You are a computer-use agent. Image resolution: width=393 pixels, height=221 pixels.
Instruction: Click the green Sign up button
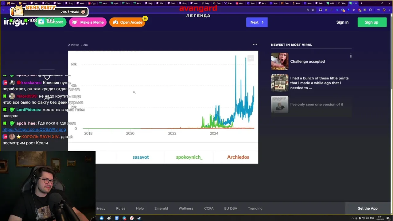click(x=372, y=22)
